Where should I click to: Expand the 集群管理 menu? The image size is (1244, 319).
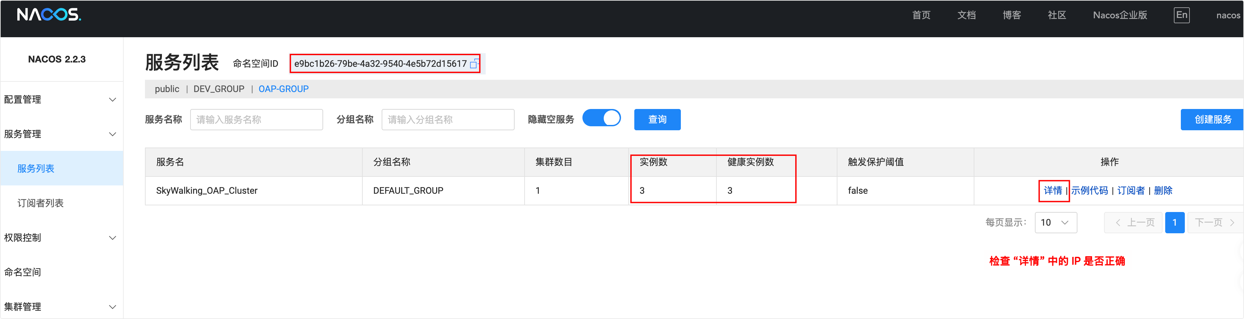61,306
